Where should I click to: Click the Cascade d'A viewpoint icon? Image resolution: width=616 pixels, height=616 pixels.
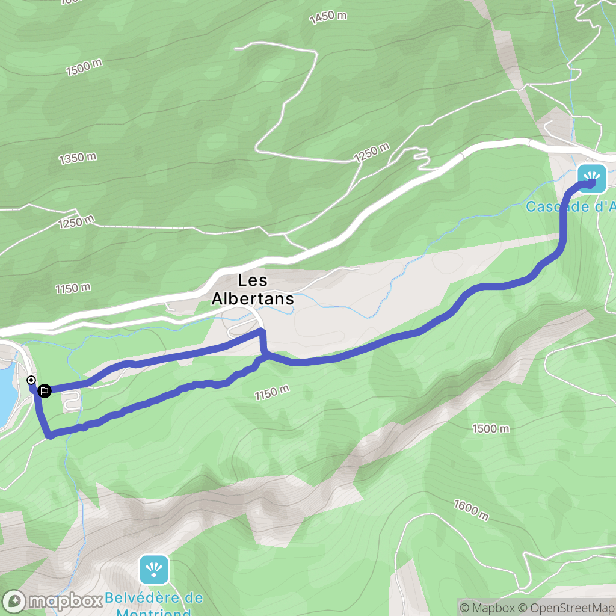pos(592,179)
